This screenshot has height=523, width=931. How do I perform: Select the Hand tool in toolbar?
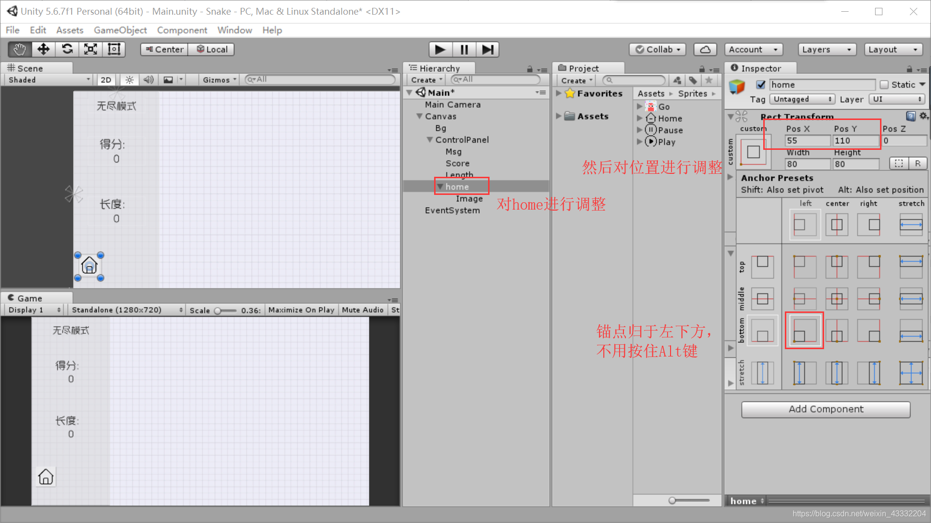[20, 49]
